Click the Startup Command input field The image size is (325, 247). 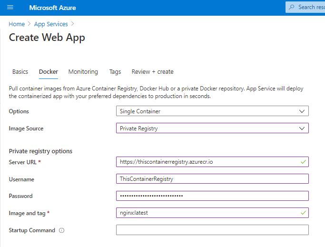[x=212, y=230]
